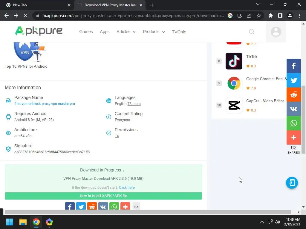
Task: Open Chrome profile icon
Action: (290, 16)
